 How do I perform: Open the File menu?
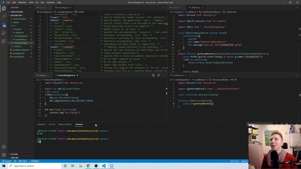pyautogui.click(x=8, y=2)
